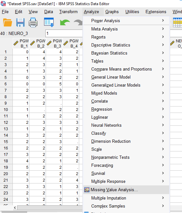The width and height of the screenshot is (182, 213).
Task: Expand the Correlate submenu
Action: (x=126, y=101)
